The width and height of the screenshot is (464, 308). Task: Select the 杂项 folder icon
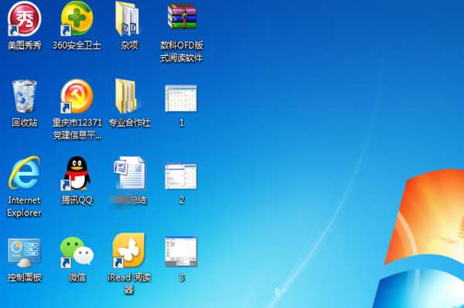[x=128, y=19]
